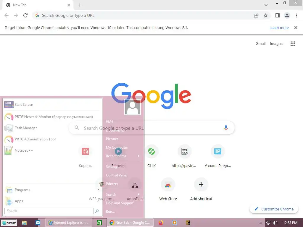This screenshot has width=303, height=227.
Task: Launch PRTG Administration Tool
Action: coord(52,139)
